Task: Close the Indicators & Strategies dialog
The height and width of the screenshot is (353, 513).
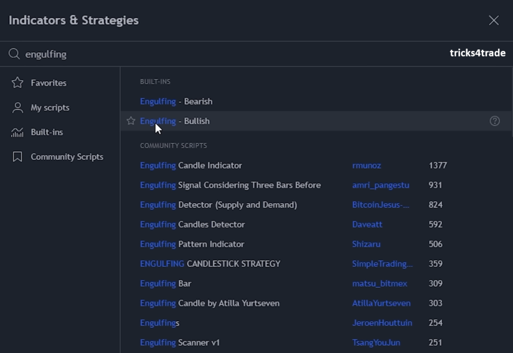Action: pos(493,20)
